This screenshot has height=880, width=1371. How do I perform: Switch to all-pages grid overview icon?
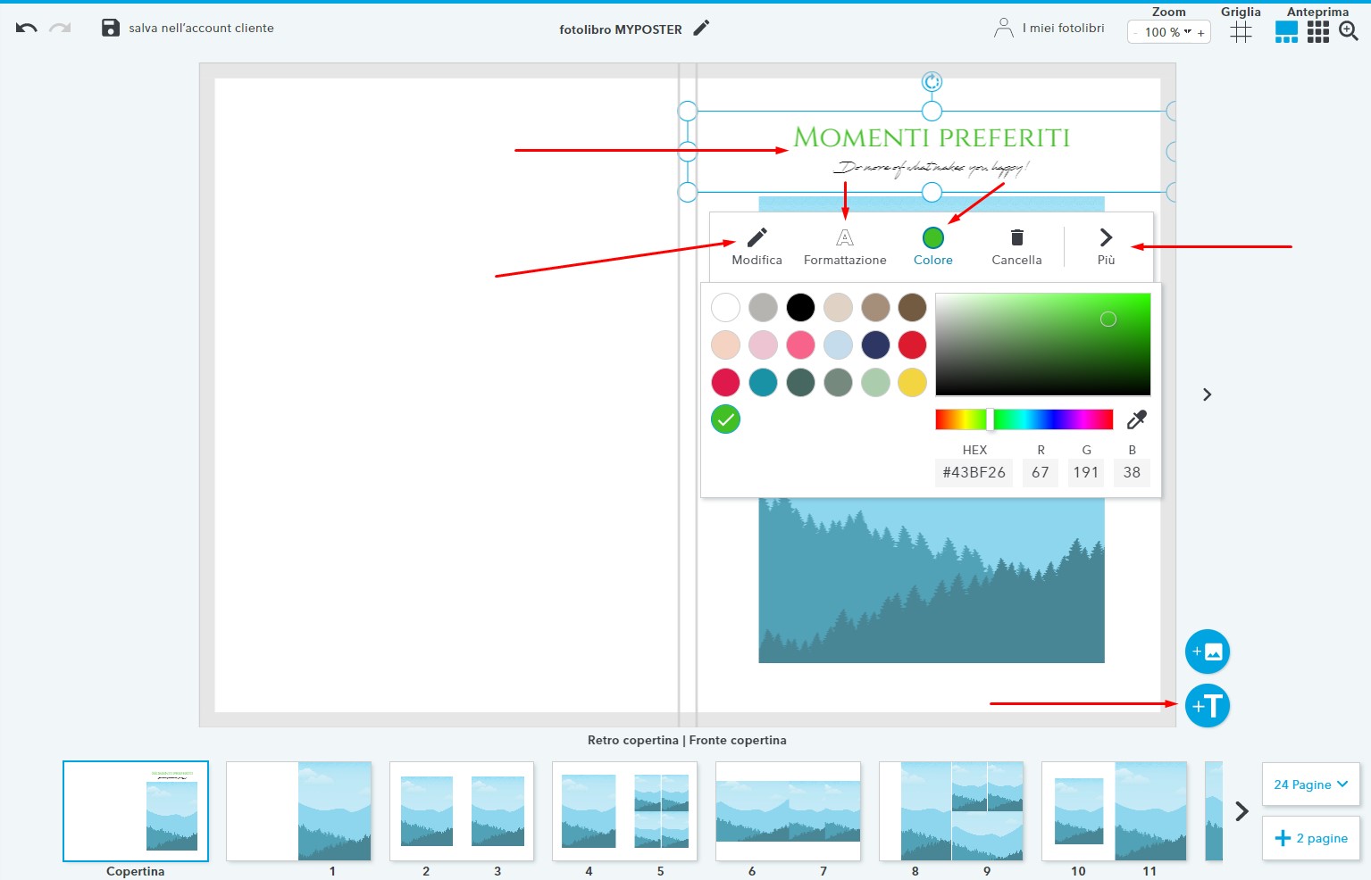(x=1318, y=32)
